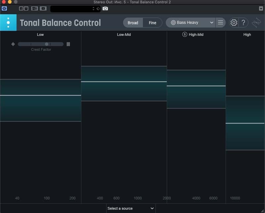Enable Read automation R button
Viewport: 265px width, 213px height.
21,9
